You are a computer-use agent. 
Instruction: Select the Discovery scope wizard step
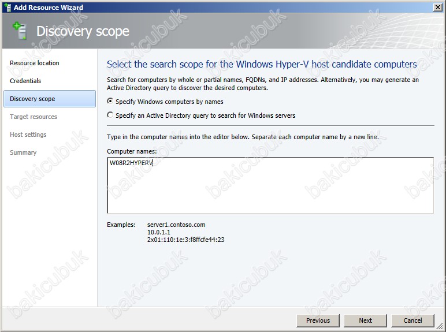pos(50,99)
